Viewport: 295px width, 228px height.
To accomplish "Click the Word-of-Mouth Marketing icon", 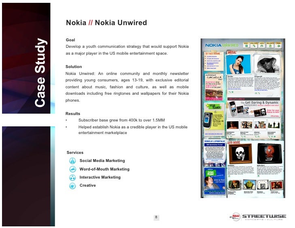I will click(x=73, y=169).
